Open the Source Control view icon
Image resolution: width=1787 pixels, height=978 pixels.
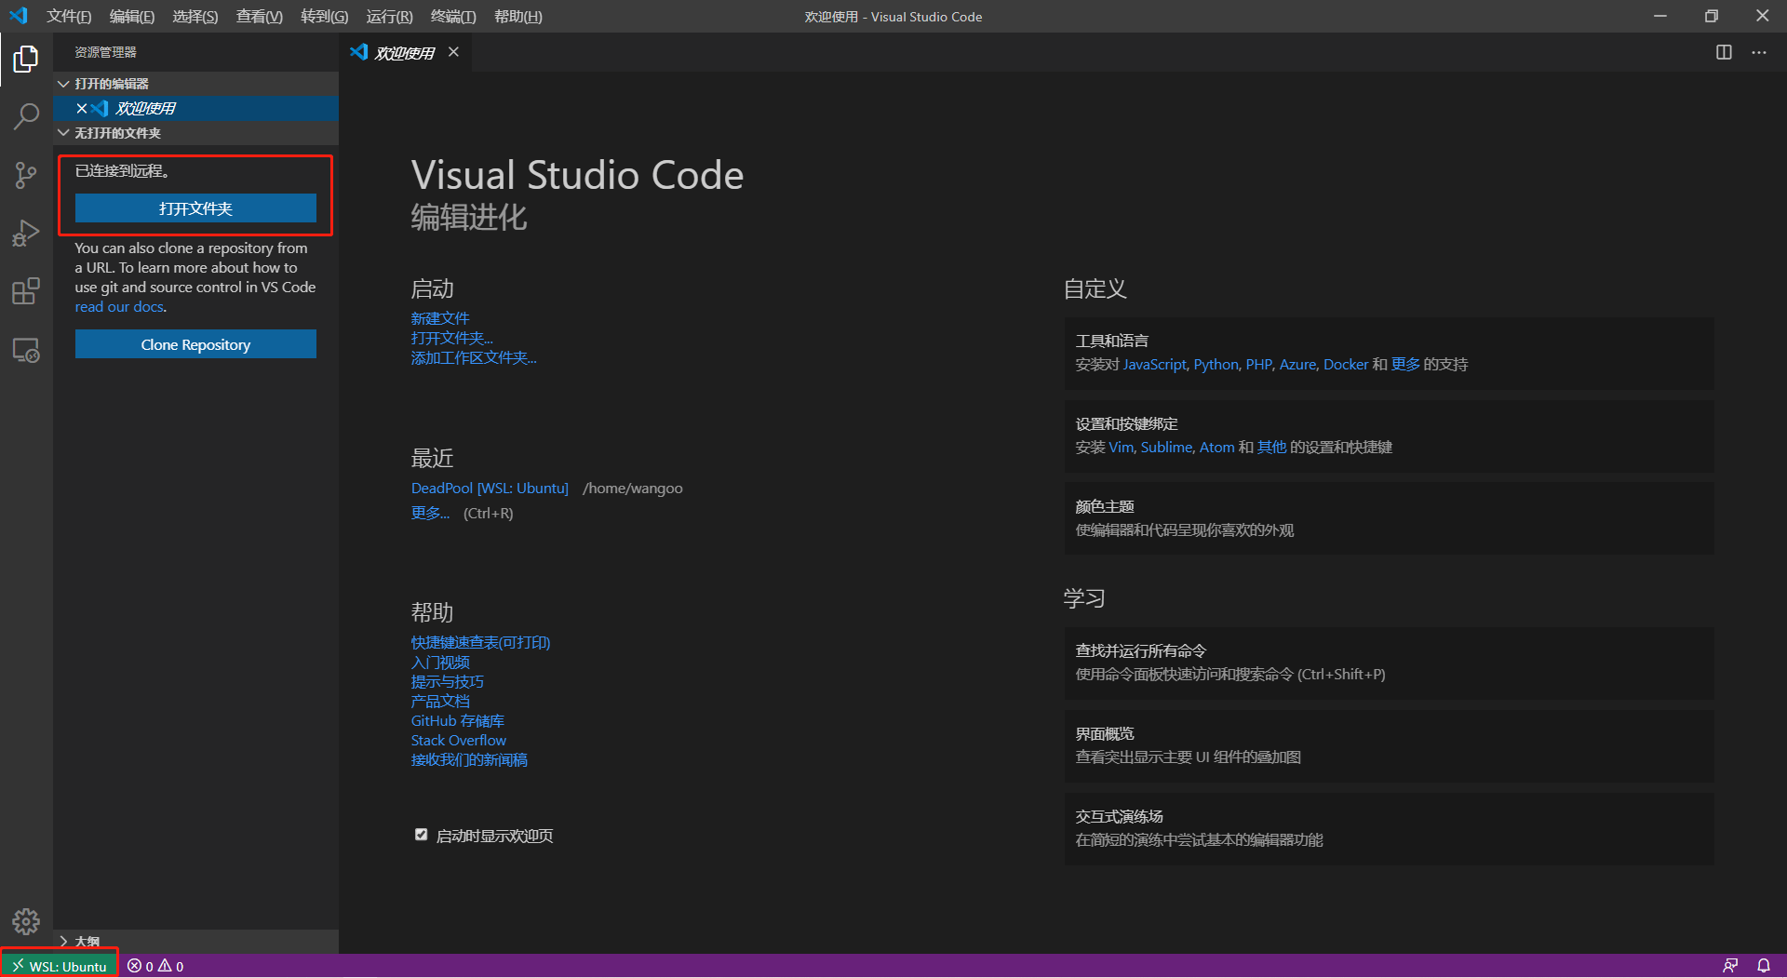point(26,175)
